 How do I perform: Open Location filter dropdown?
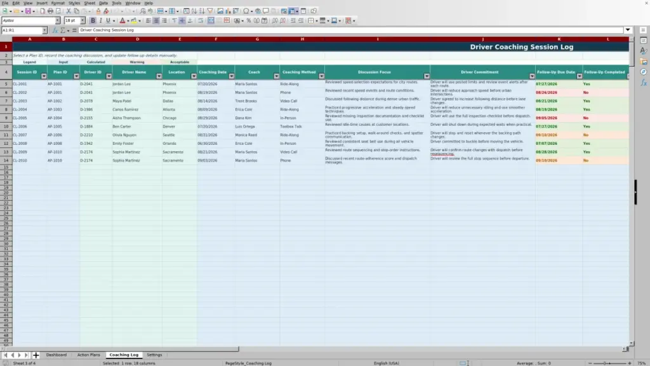coord(194,76)
